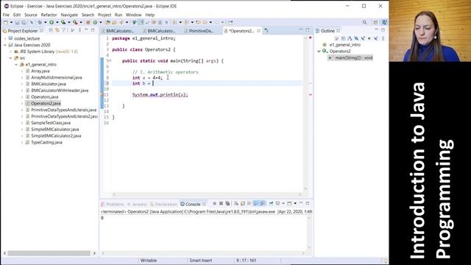Image resolution: width=471 pixels, height=265 pixels.
Task: Select main(String[]) method in Outline
Action: pos(351,57)
